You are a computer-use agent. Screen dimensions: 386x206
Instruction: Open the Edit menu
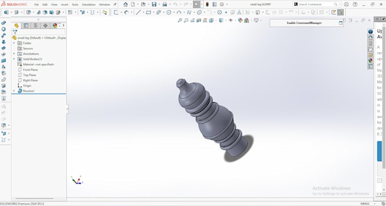pos(45,5)
